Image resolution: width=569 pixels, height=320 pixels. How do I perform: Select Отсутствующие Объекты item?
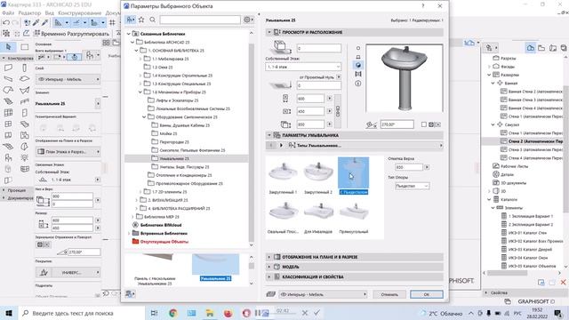tap(160, 242)
